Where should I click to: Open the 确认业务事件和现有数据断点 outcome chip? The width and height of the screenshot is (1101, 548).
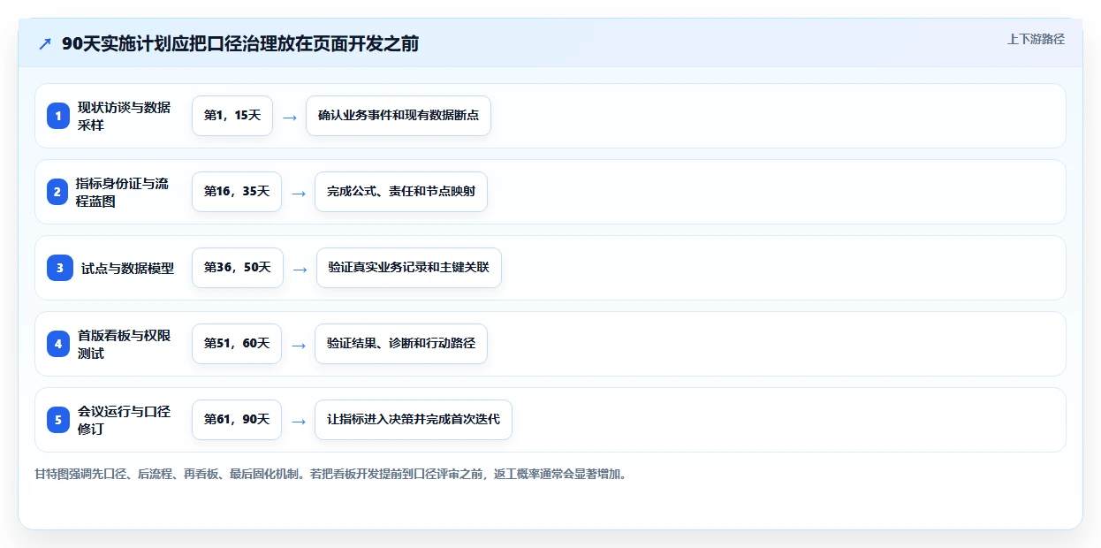coord(399,116)
